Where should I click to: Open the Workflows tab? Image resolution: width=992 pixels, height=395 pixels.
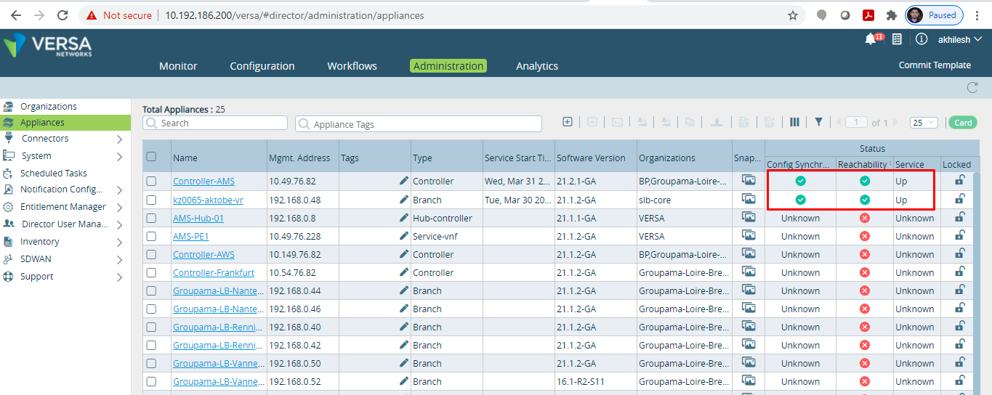[352, 66]
